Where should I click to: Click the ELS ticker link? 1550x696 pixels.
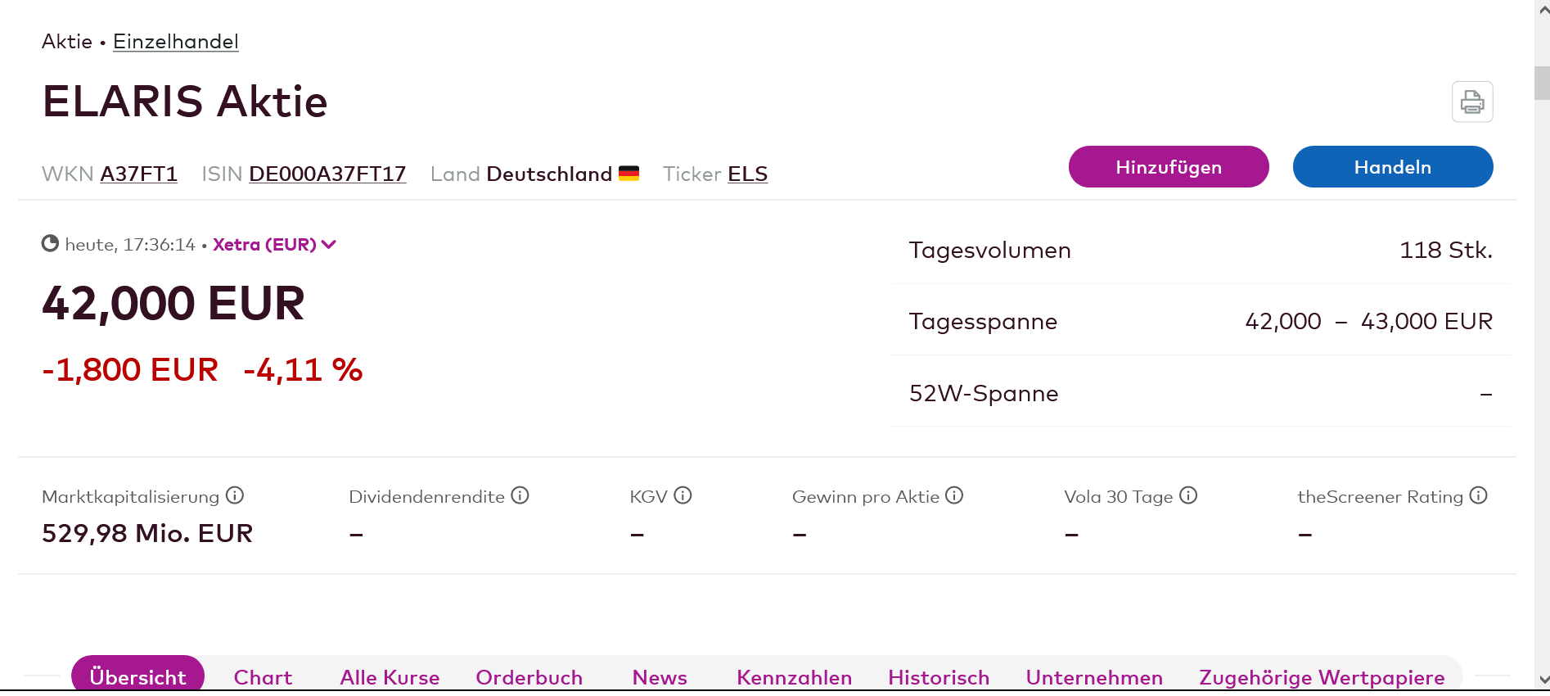(x=747, y=174)
